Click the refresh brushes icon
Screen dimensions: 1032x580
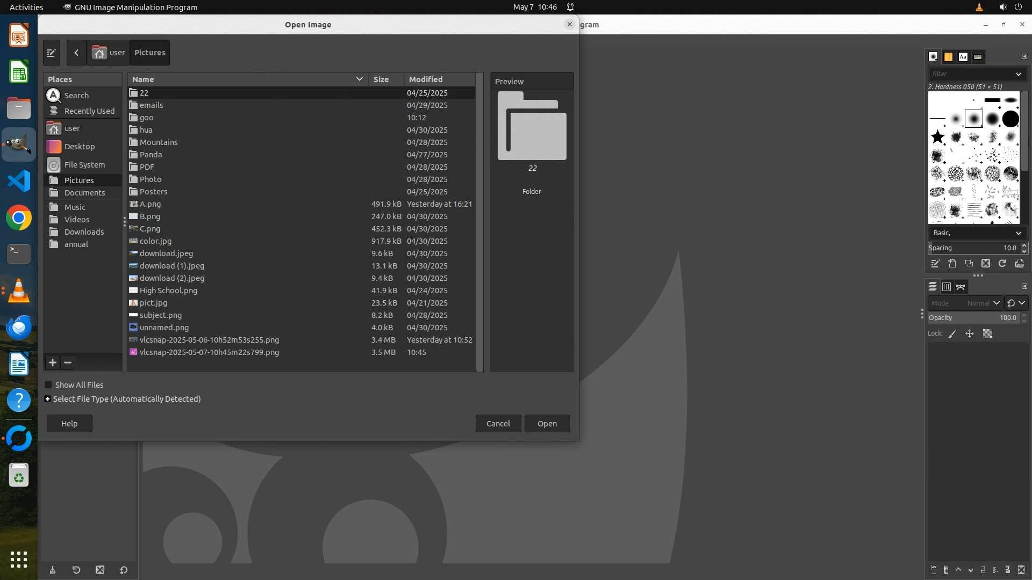[1002, 263]
